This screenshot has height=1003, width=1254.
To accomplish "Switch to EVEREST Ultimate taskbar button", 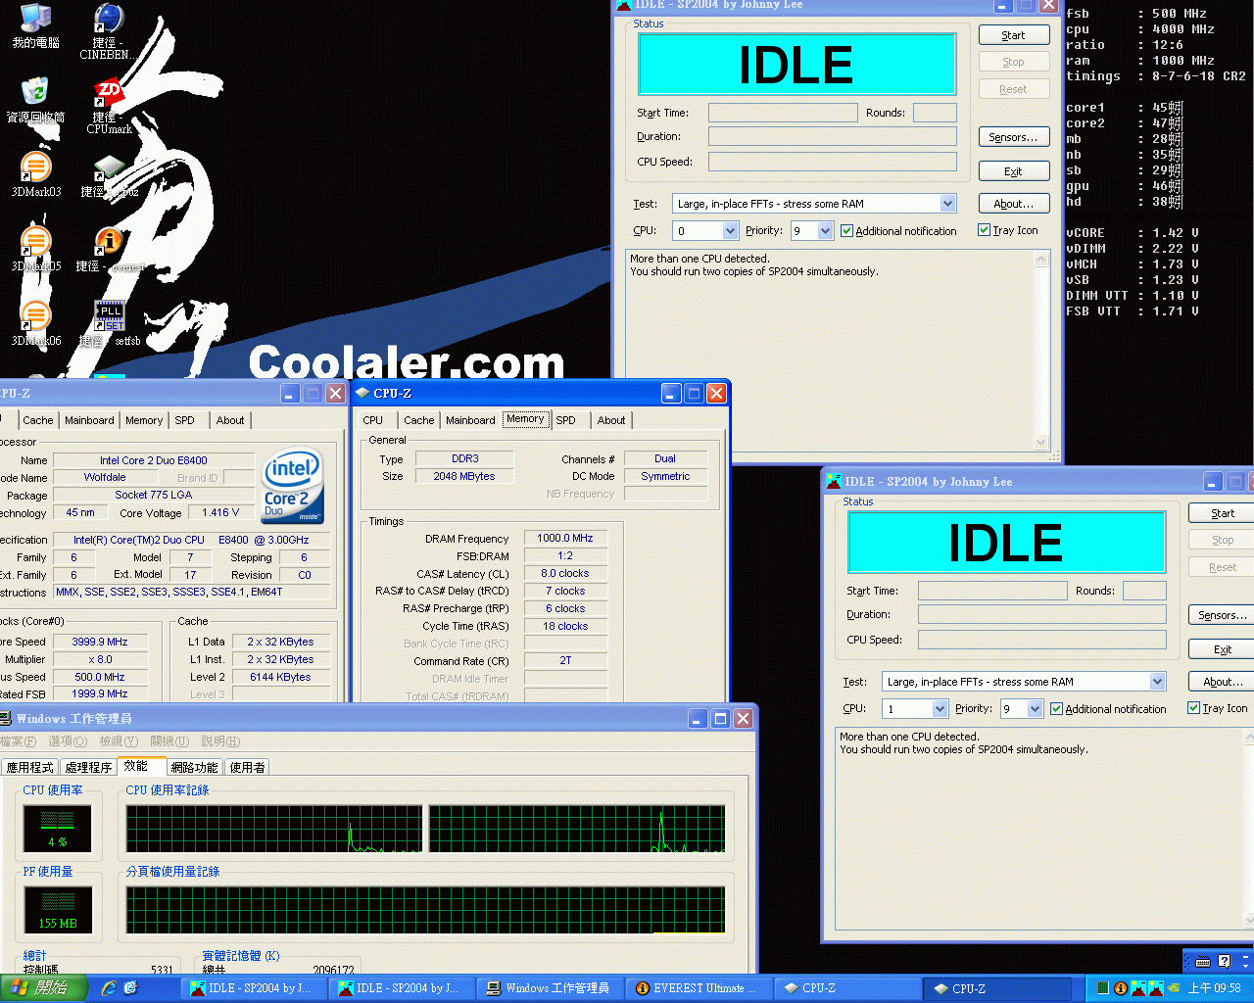I will [697, 988].
